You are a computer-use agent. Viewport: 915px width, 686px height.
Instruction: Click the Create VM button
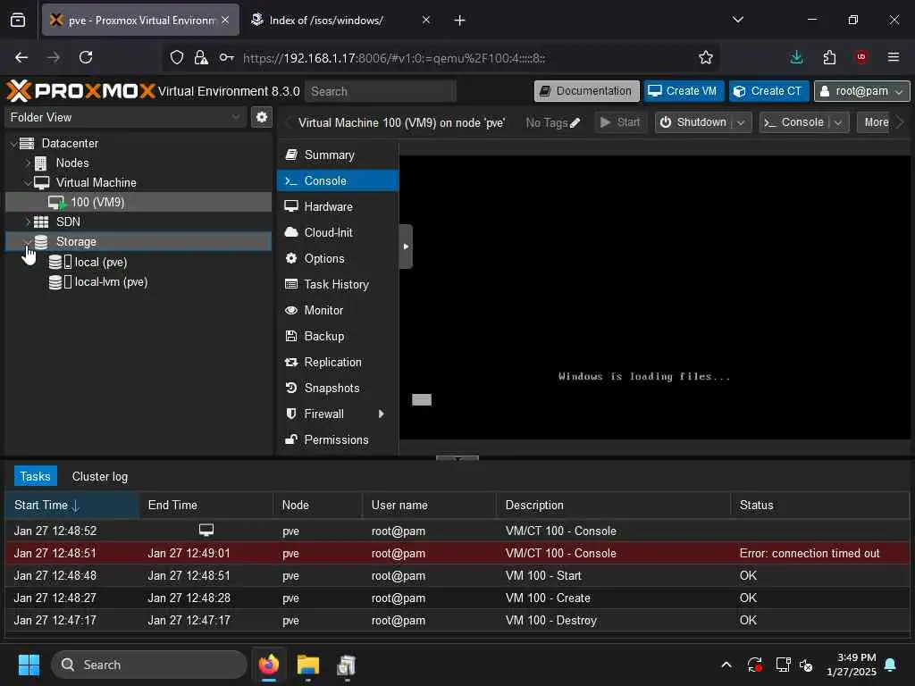coord(684,91)
